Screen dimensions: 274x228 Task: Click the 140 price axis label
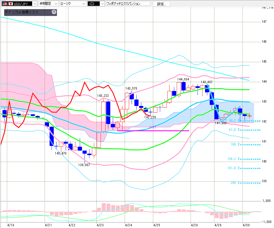264,161
